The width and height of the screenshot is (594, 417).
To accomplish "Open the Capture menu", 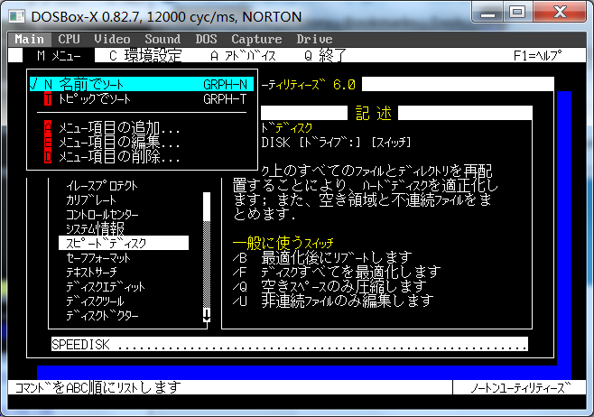I will click(256, 39).
